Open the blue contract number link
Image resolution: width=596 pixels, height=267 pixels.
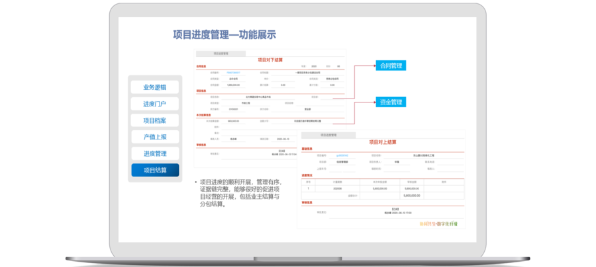pos(233,72)
